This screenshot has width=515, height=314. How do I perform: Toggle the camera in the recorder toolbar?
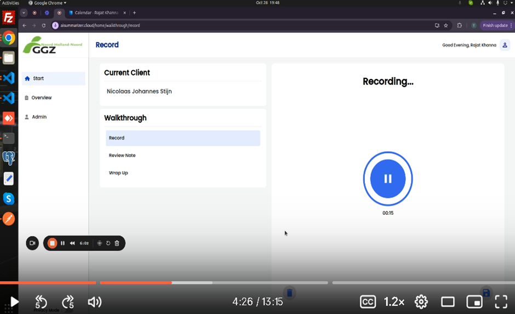tap(32, 243)
